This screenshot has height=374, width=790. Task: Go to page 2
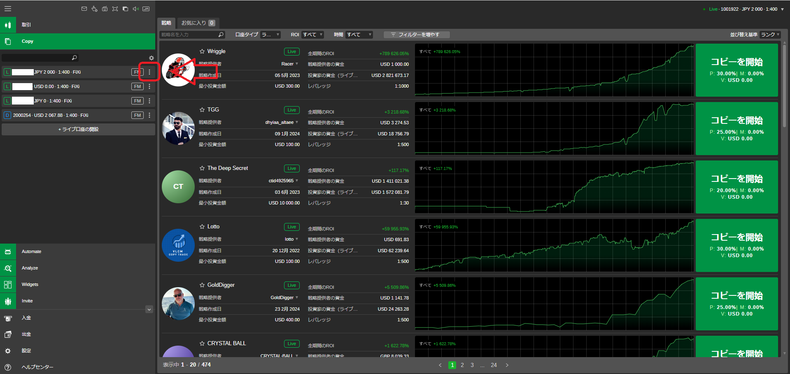[462, 365]
